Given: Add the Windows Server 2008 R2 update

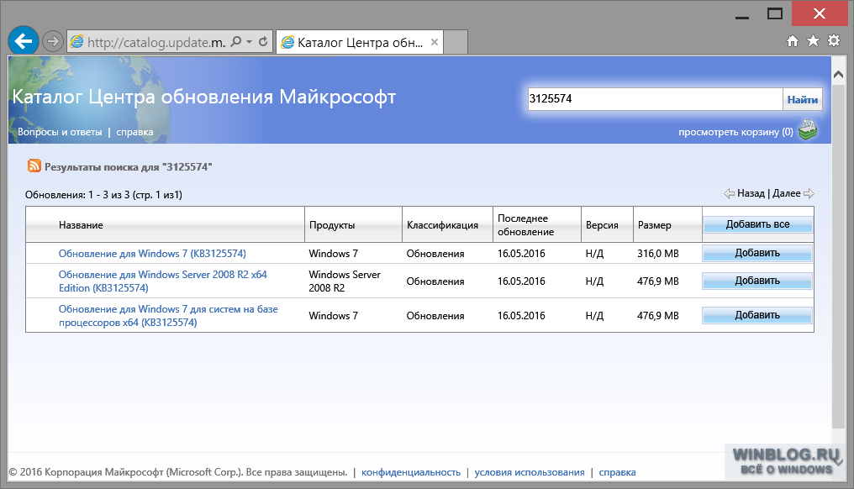Looking at the screenshot, I should (x=757, y=281).
